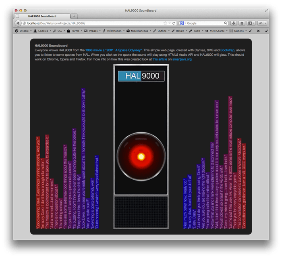Play 'Are you quite sure?' quote bar
The height and width of the screenshot is (258, 282).
tap(88, 214)
